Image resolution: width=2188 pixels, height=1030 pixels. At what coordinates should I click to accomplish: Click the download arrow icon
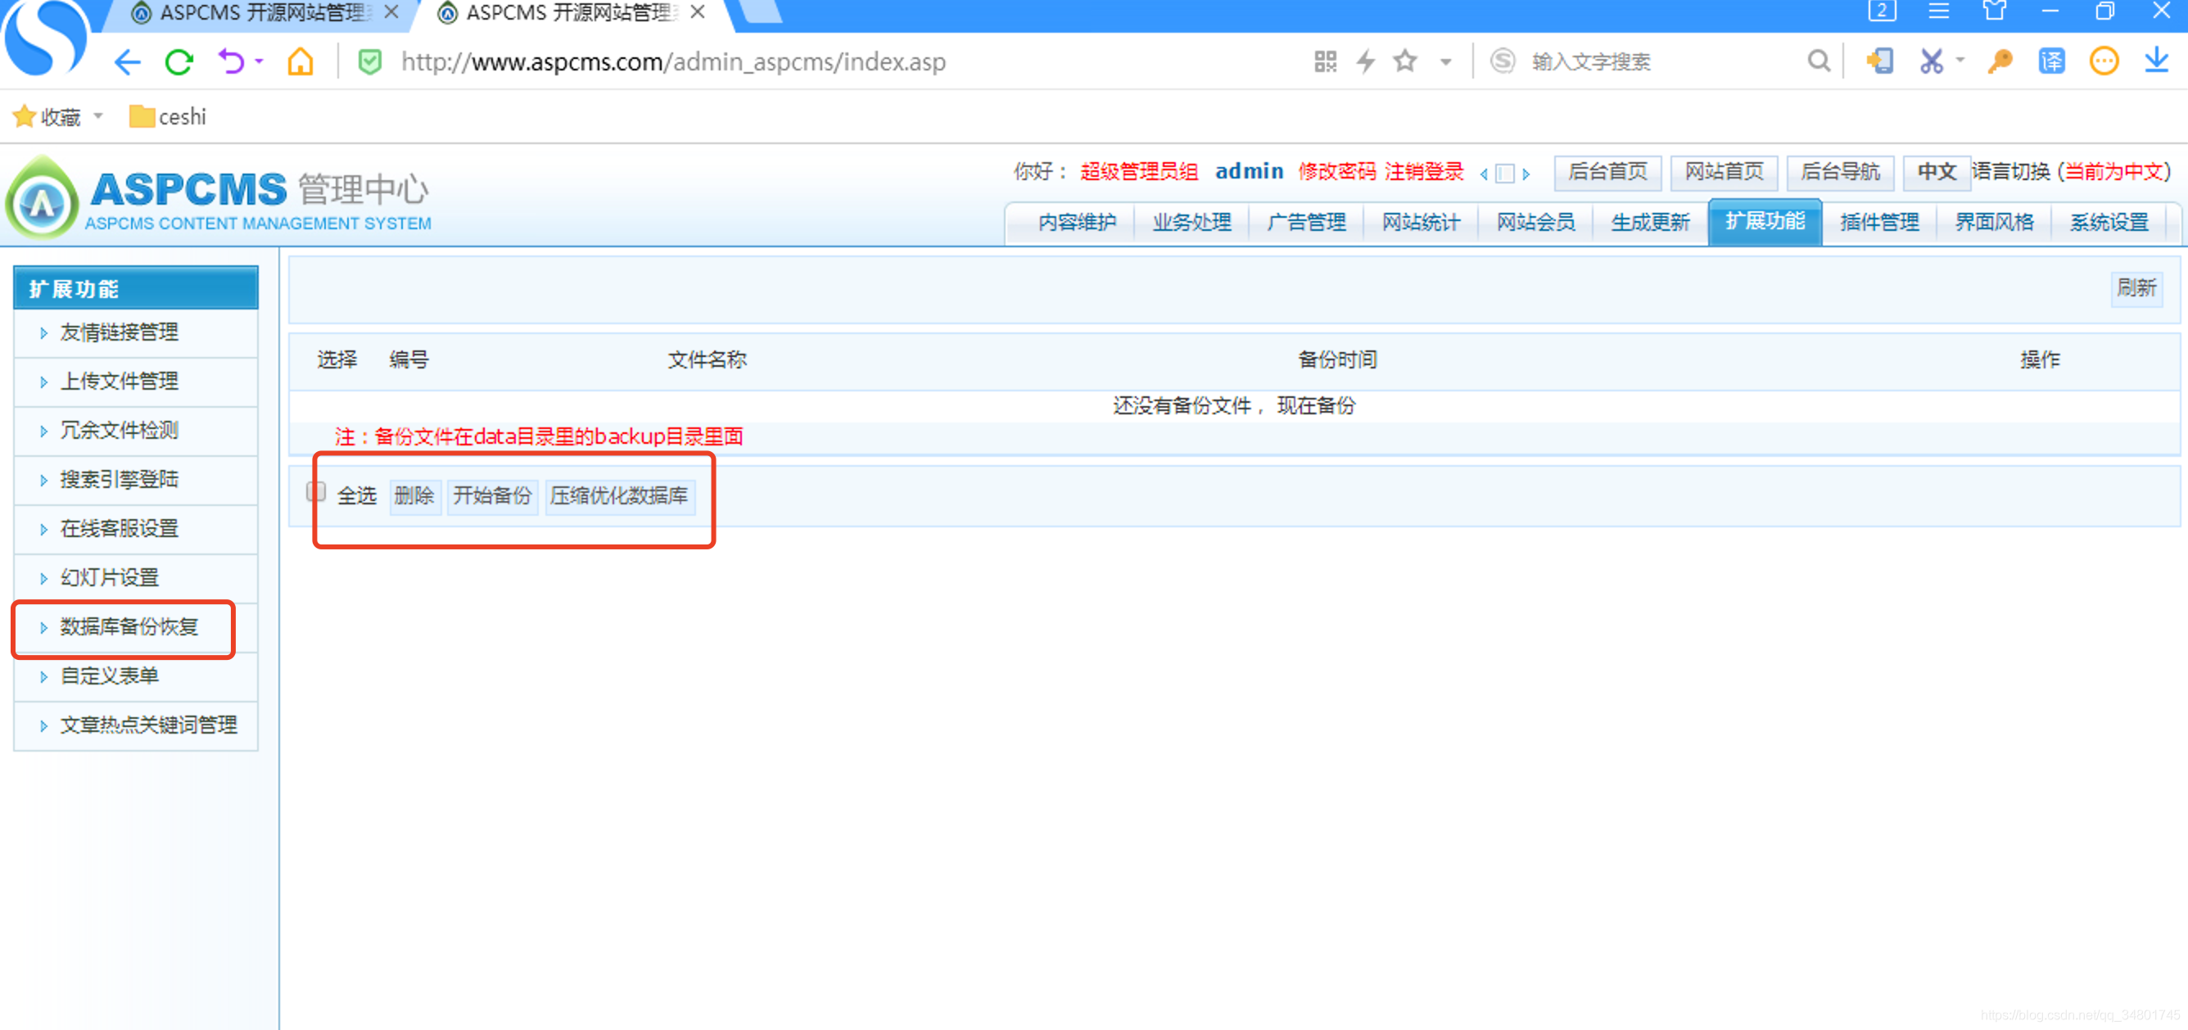pos(2156,61)
